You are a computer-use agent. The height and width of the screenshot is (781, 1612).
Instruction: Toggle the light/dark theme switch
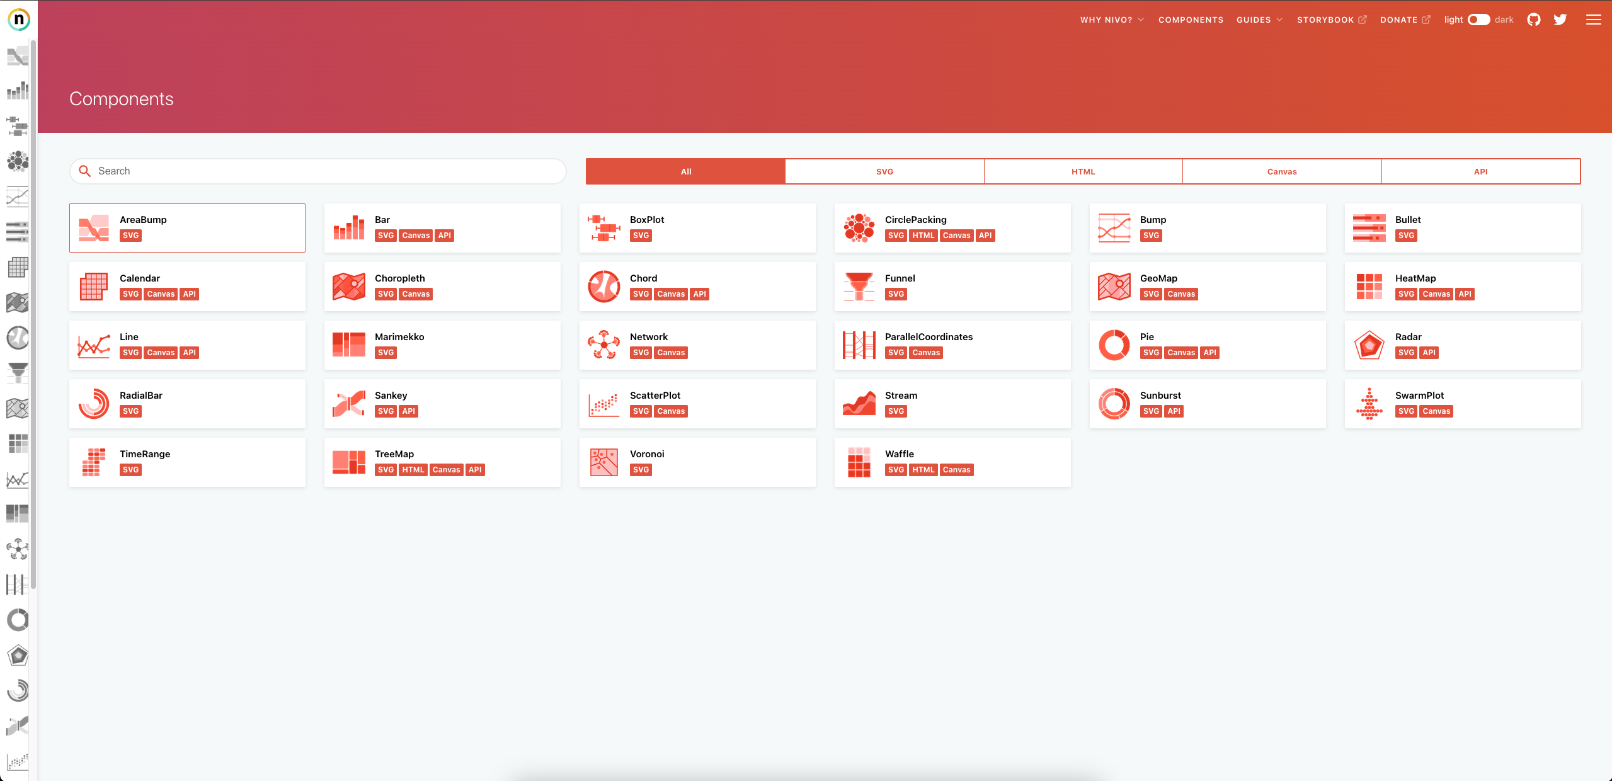pyautogui.click(x=1478, y=20)
